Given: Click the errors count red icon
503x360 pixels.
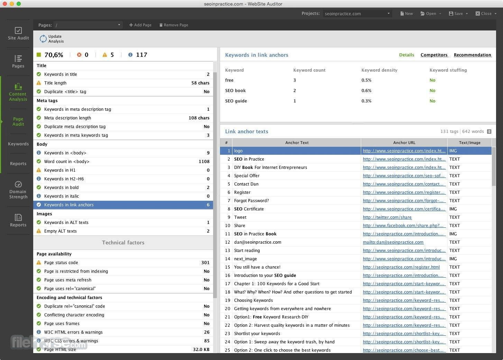Looking at the screenshot, I should tap(79, 55).
